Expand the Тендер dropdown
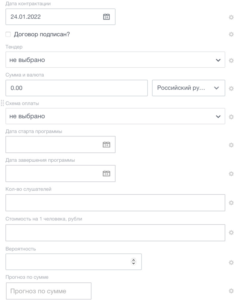Screen dimensions: 237x305 pyautogui.click(x=115, y=60)
